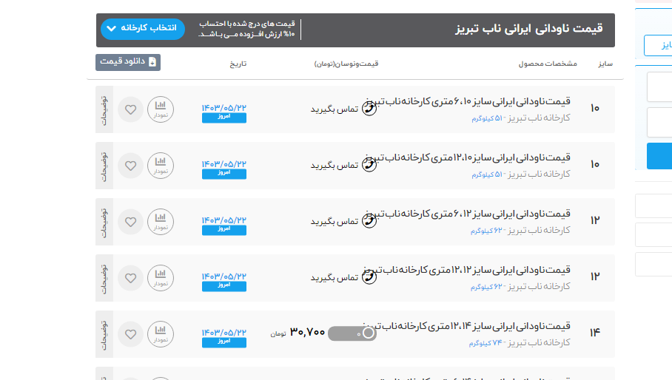Toggle the gray switch beside 30,700 price
This screenshot has height=380, width=672.
coord(352,333)
